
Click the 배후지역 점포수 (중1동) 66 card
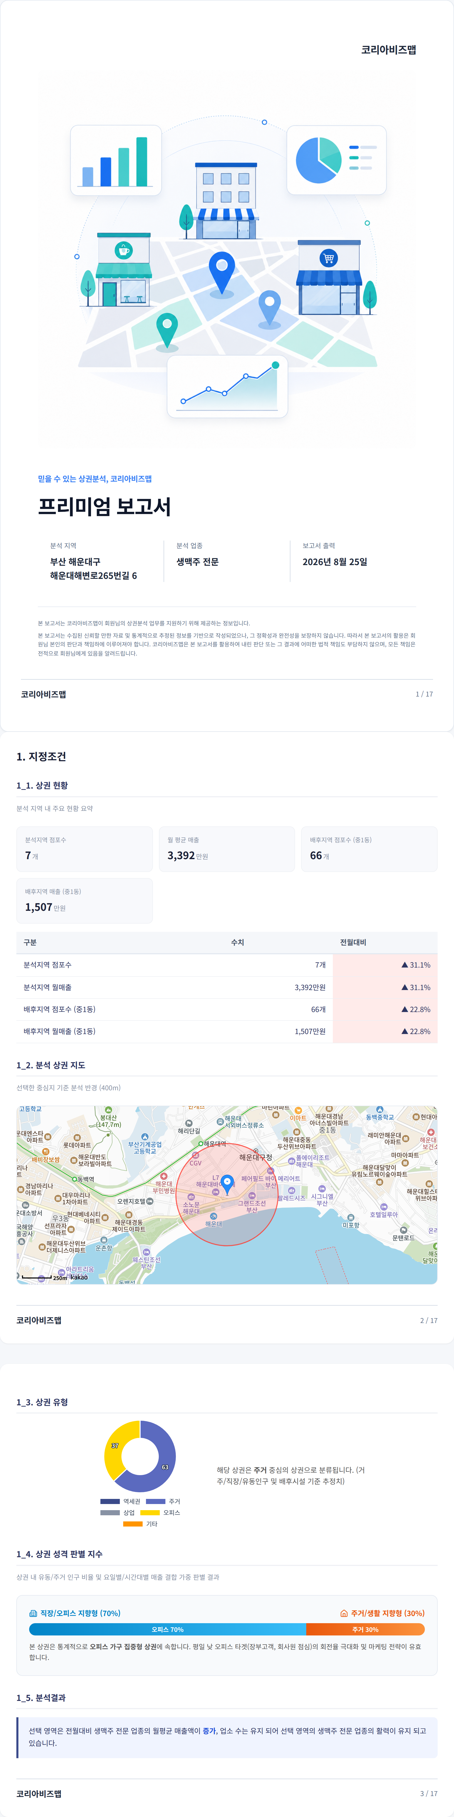point(369,849)
